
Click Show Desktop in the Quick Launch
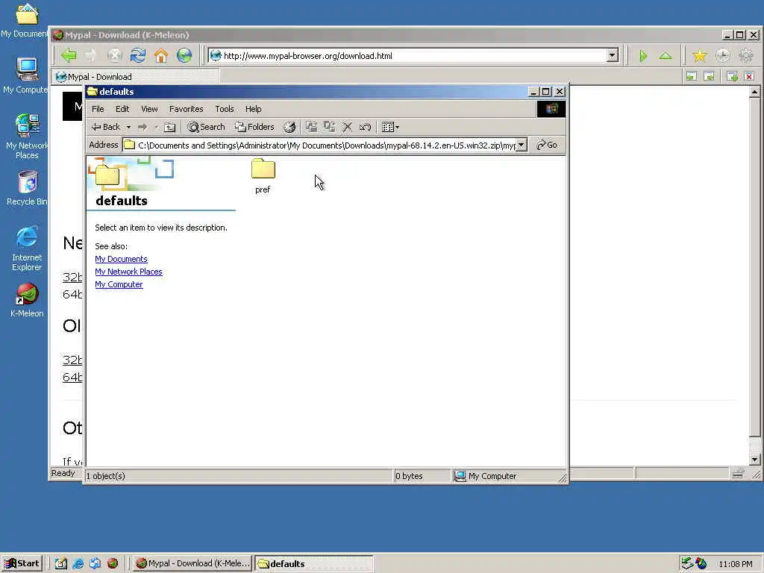(x=60, y=563)
